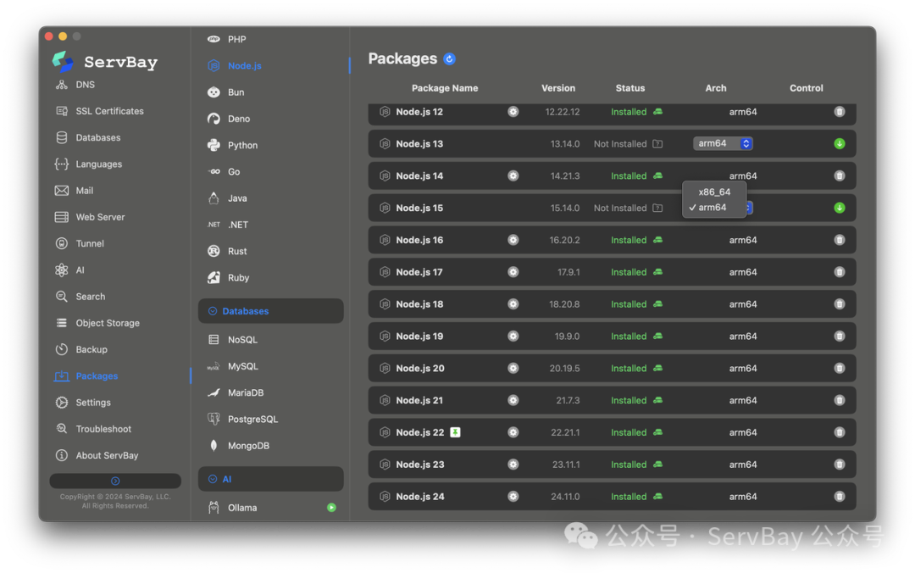915x573 pixels.
Task: Collapse sidebar using bottom bar button
Action: click(115, 481)
